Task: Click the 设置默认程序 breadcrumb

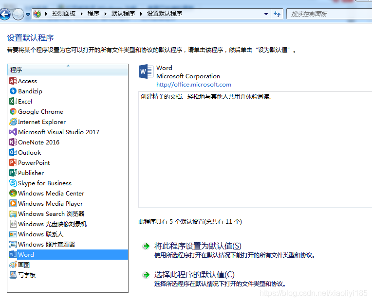Action: 165,14
